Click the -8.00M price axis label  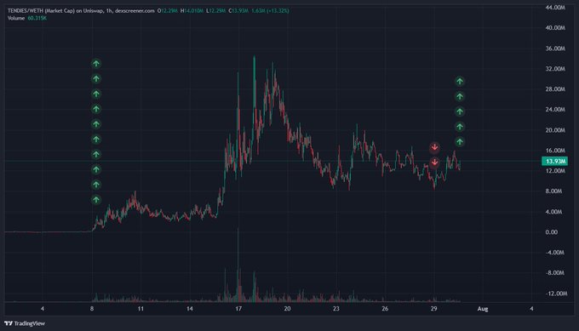point(554,273)
